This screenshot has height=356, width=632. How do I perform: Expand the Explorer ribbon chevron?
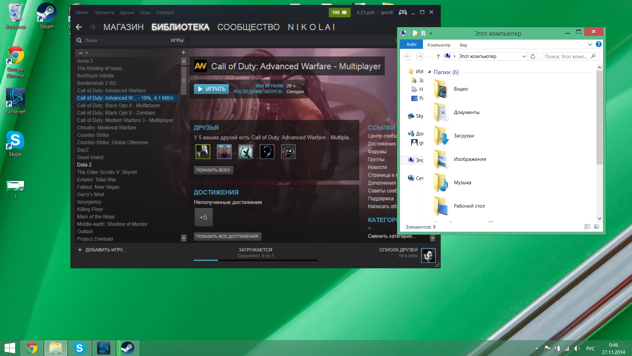click(590, 44)
